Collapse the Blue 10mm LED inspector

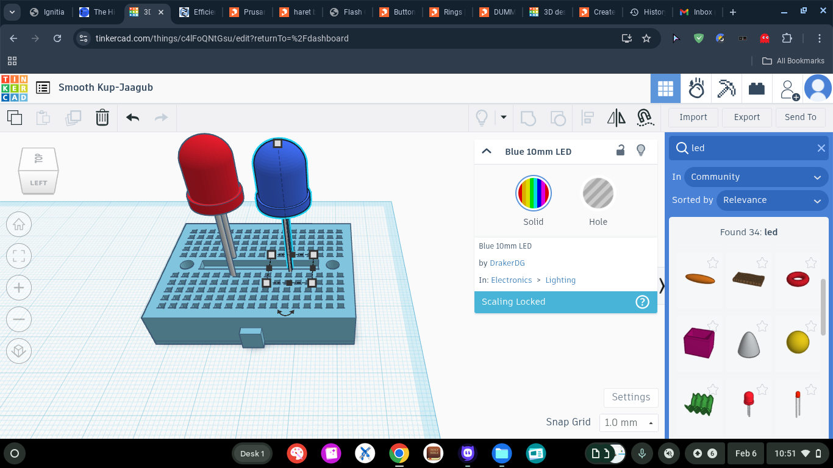[x=487, y=151]
